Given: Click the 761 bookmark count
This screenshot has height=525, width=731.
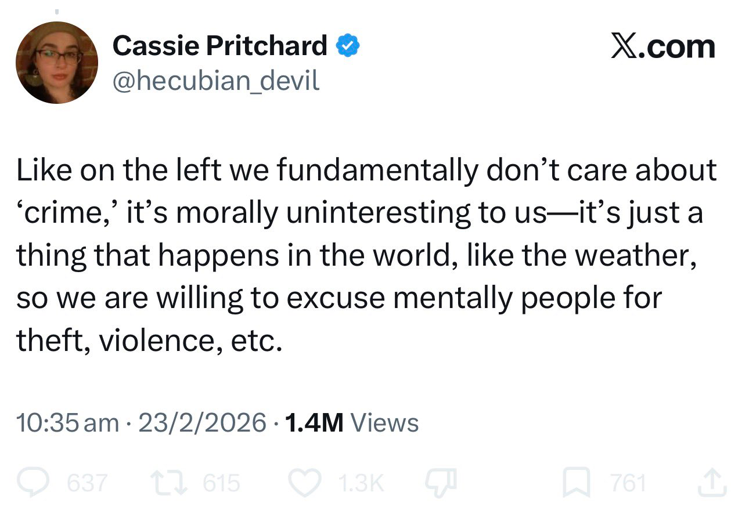Looking at the screenshot, I should pos(628,483).
